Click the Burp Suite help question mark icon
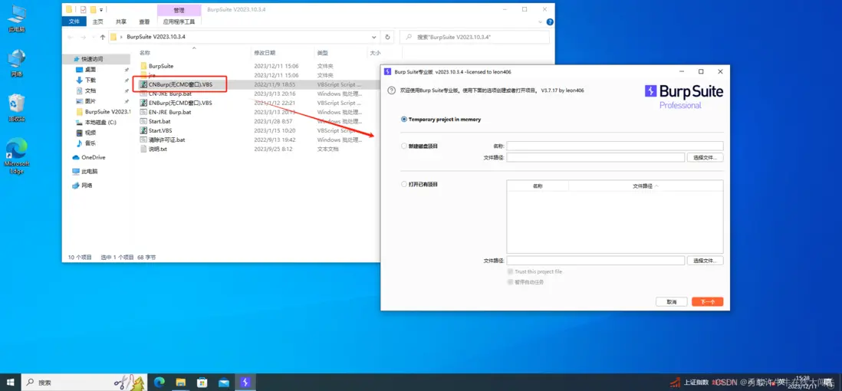Screen dimensions: 842x391 [392, 90]
